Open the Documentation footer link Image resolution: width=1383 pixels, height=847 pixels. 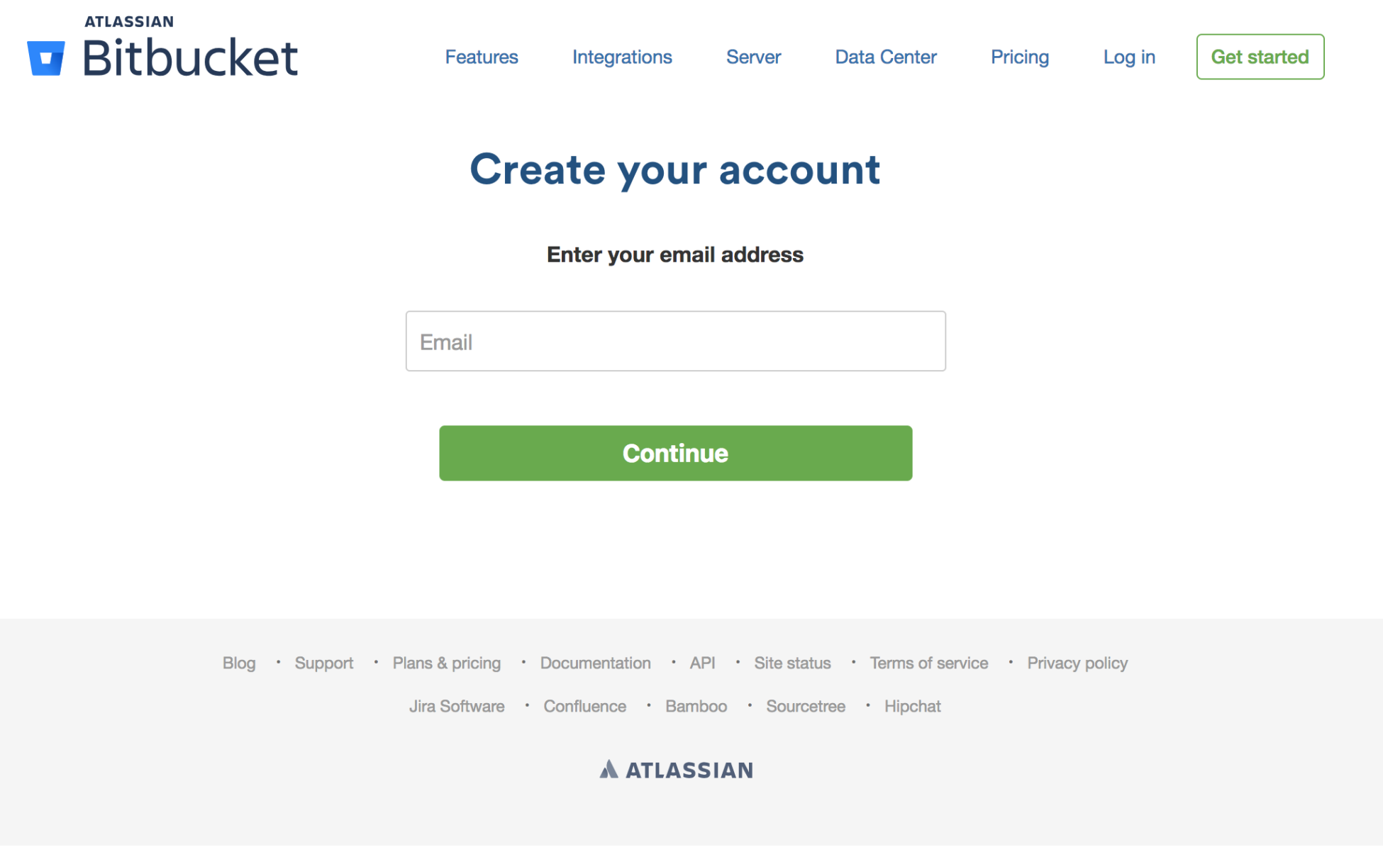pyautogui.click(x=595, y=663)
